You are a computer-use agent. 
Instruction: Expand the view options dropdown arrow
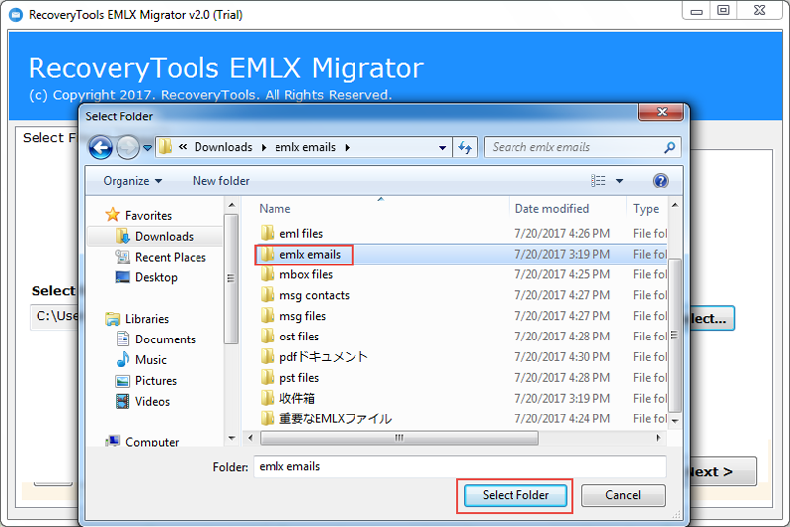click(620, 181)
